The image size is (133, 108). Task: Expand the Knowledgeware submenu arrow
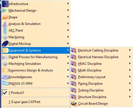[68, 77]
